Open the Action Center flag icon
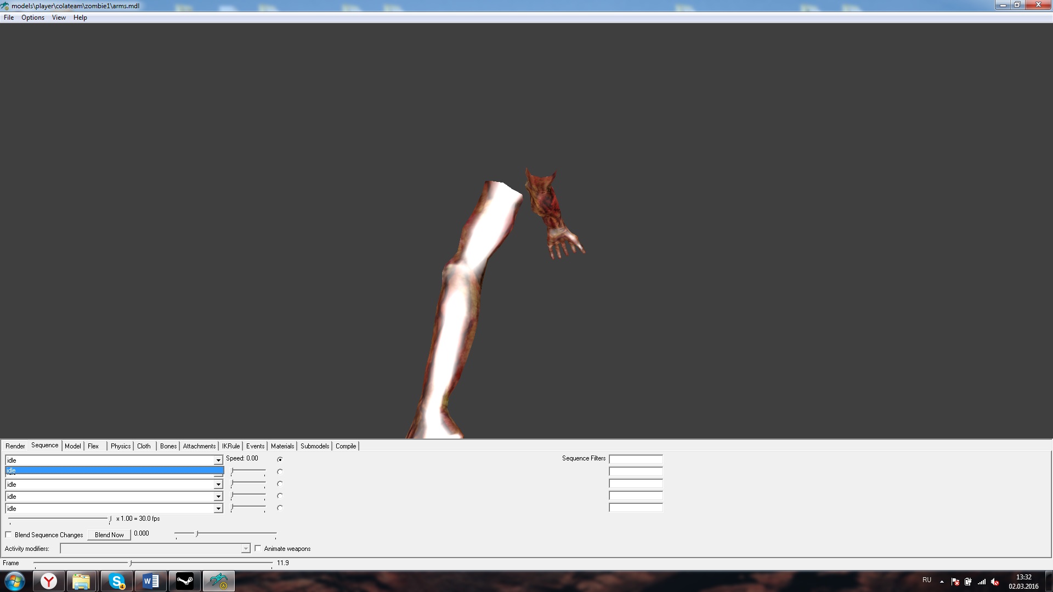 tap(955, 582)
